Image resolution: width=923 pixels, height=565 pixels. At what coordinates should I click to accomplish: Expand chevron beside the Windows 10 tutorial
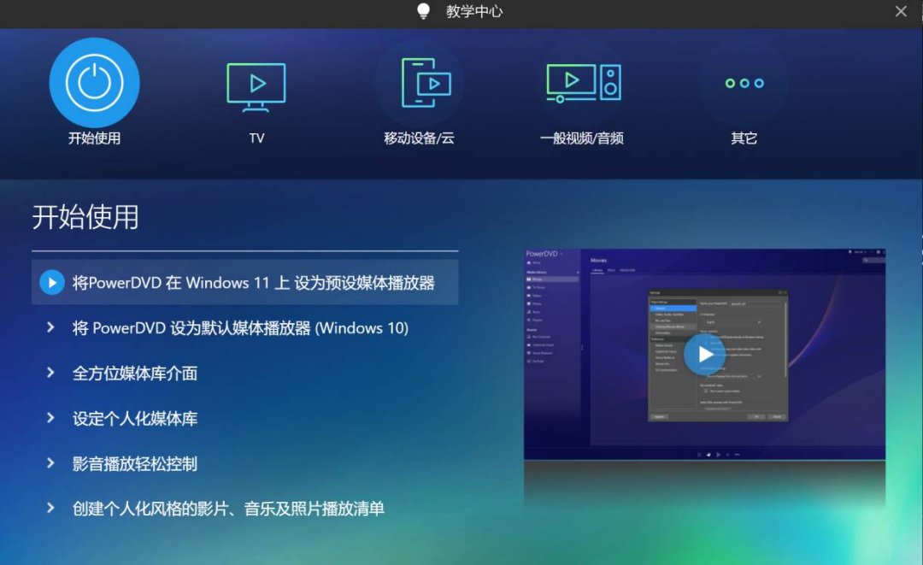pos(51,328)
